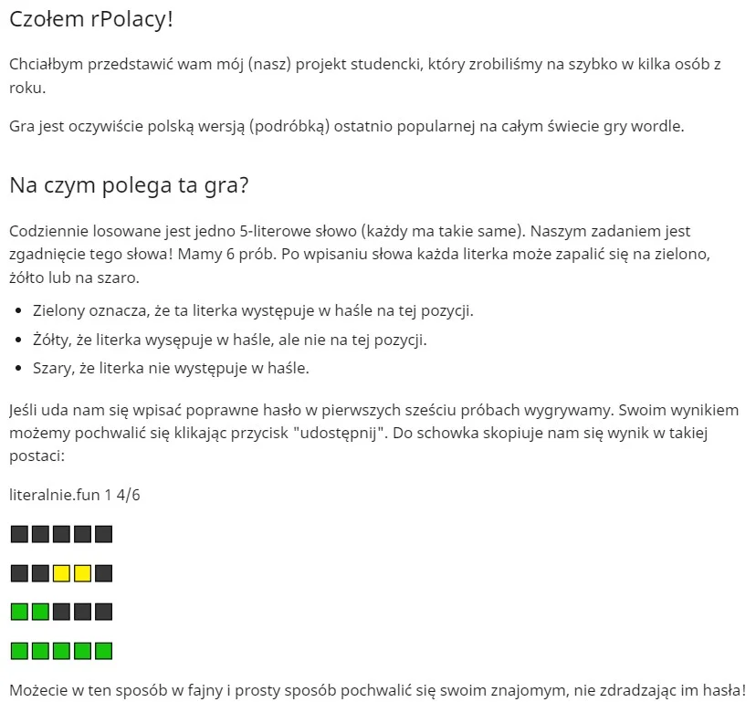Click first gray square in second row

point(19,573)
